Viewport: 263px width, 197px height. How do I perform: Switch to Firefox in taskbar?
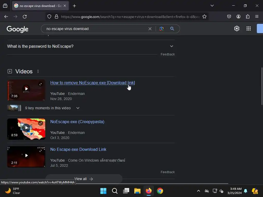click(149, 191)
